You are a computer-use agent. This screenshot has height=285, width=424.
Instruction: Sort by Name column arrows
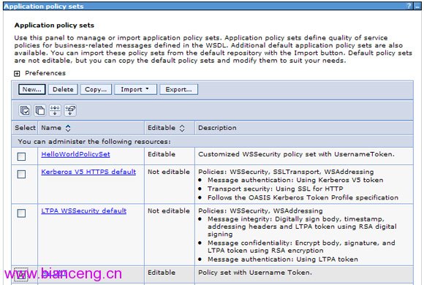(68, 128)
